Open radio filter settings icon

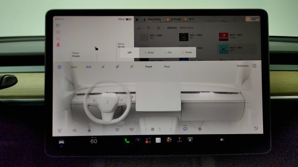(158, 28)
